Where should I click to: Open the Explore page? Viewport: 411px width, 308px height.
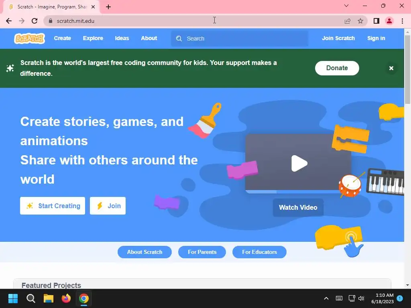(93, 38)
